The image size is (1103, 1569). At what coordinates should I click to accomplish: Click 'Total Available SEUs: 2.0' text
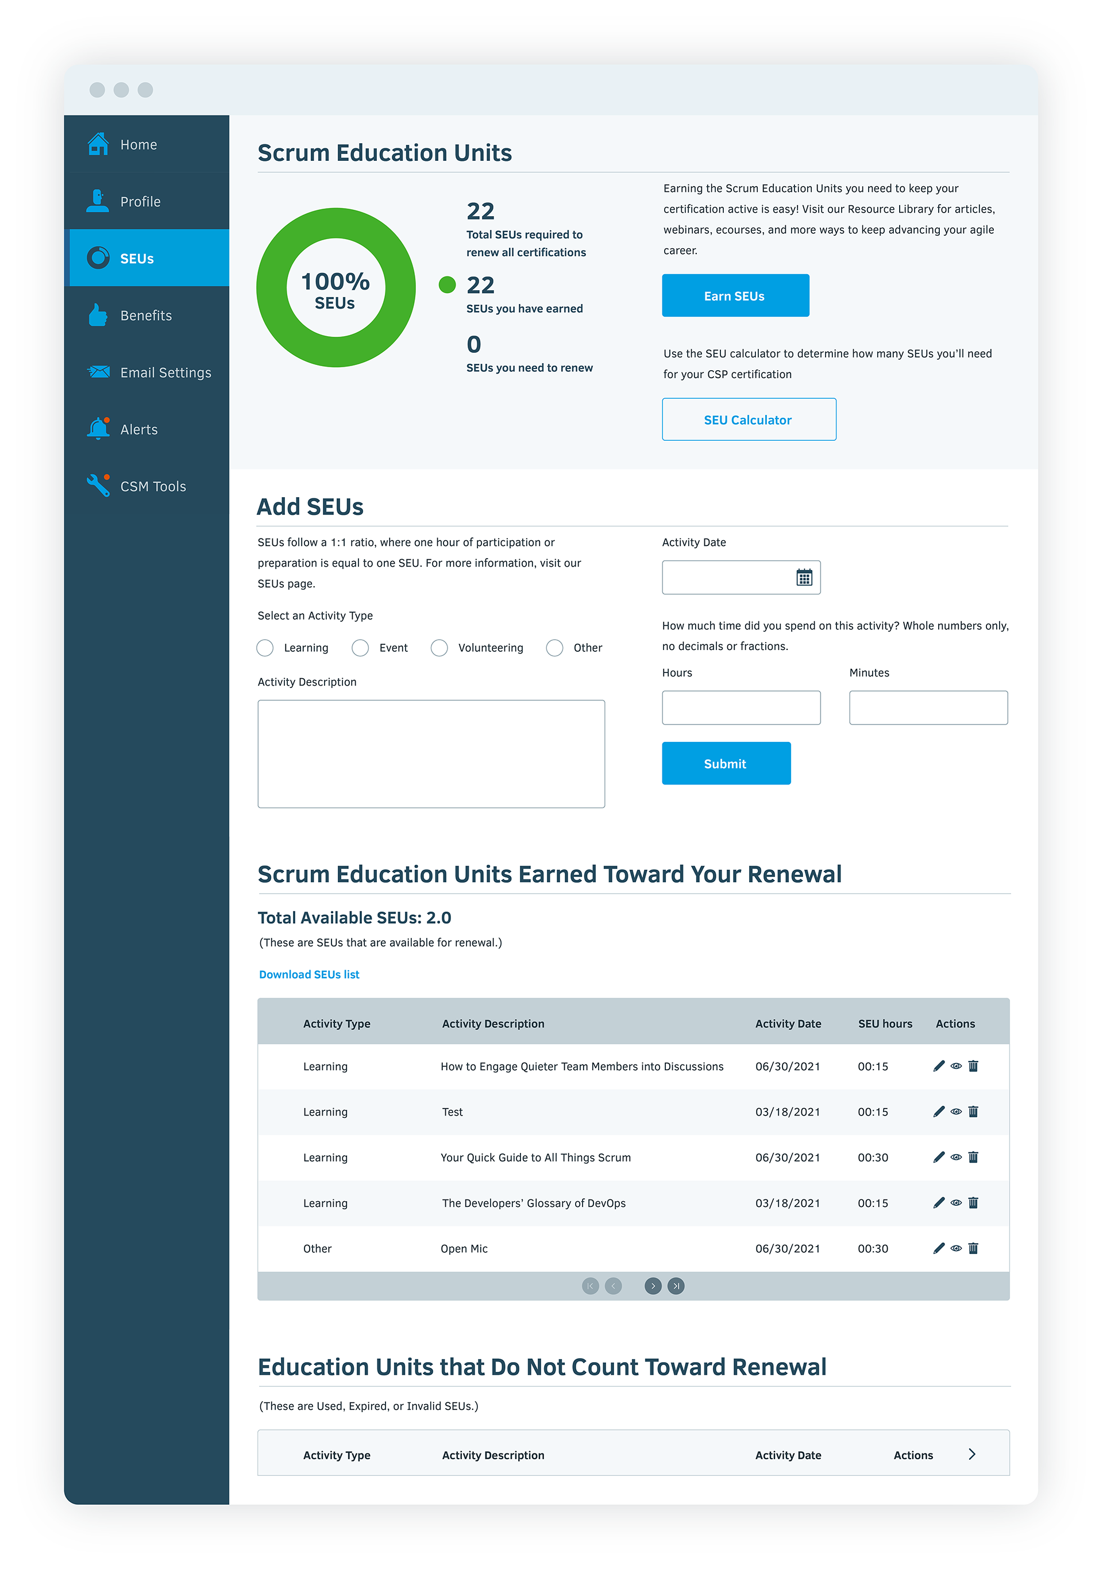click(x=354, y=918)
